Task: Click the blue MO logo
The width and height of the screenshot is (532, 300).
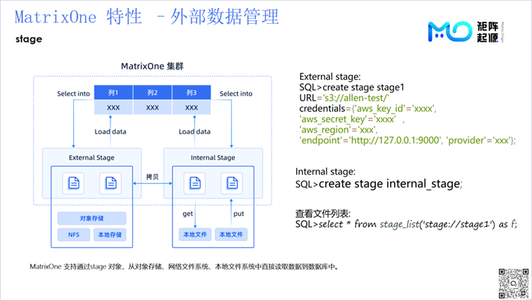Action: 450,31
